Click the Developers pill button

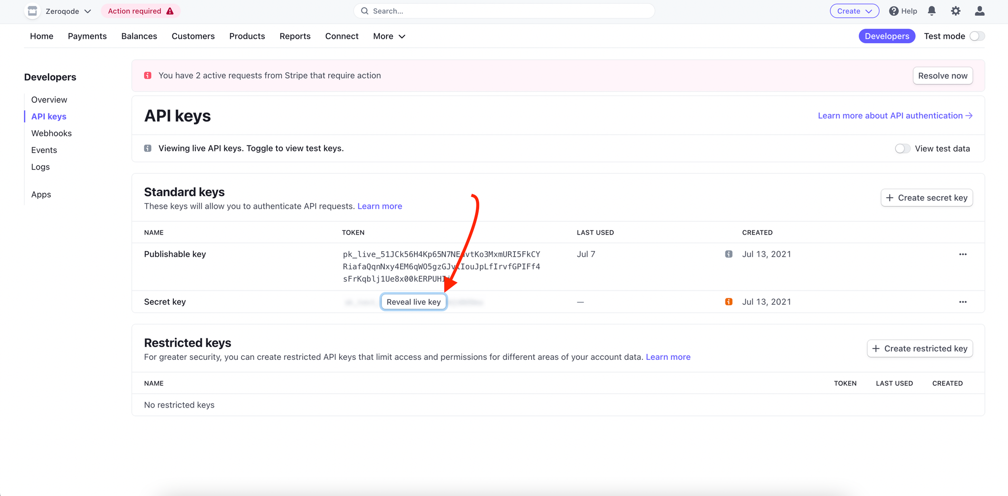(887, 36)
